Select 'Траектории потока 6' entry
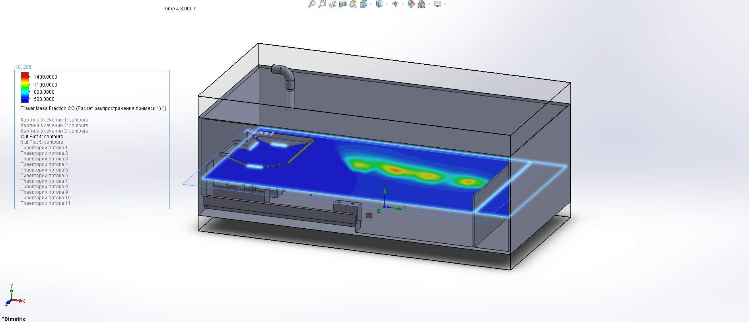749x322 pixels. (x=44, y=175)
